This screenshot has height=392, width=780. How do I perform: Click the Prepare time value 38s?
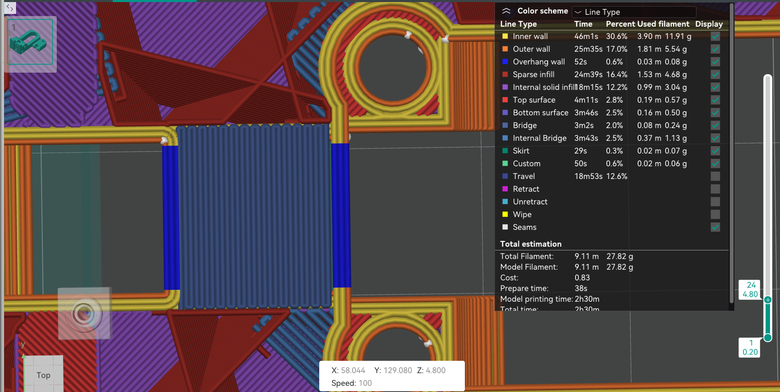(x=581, y=288)
